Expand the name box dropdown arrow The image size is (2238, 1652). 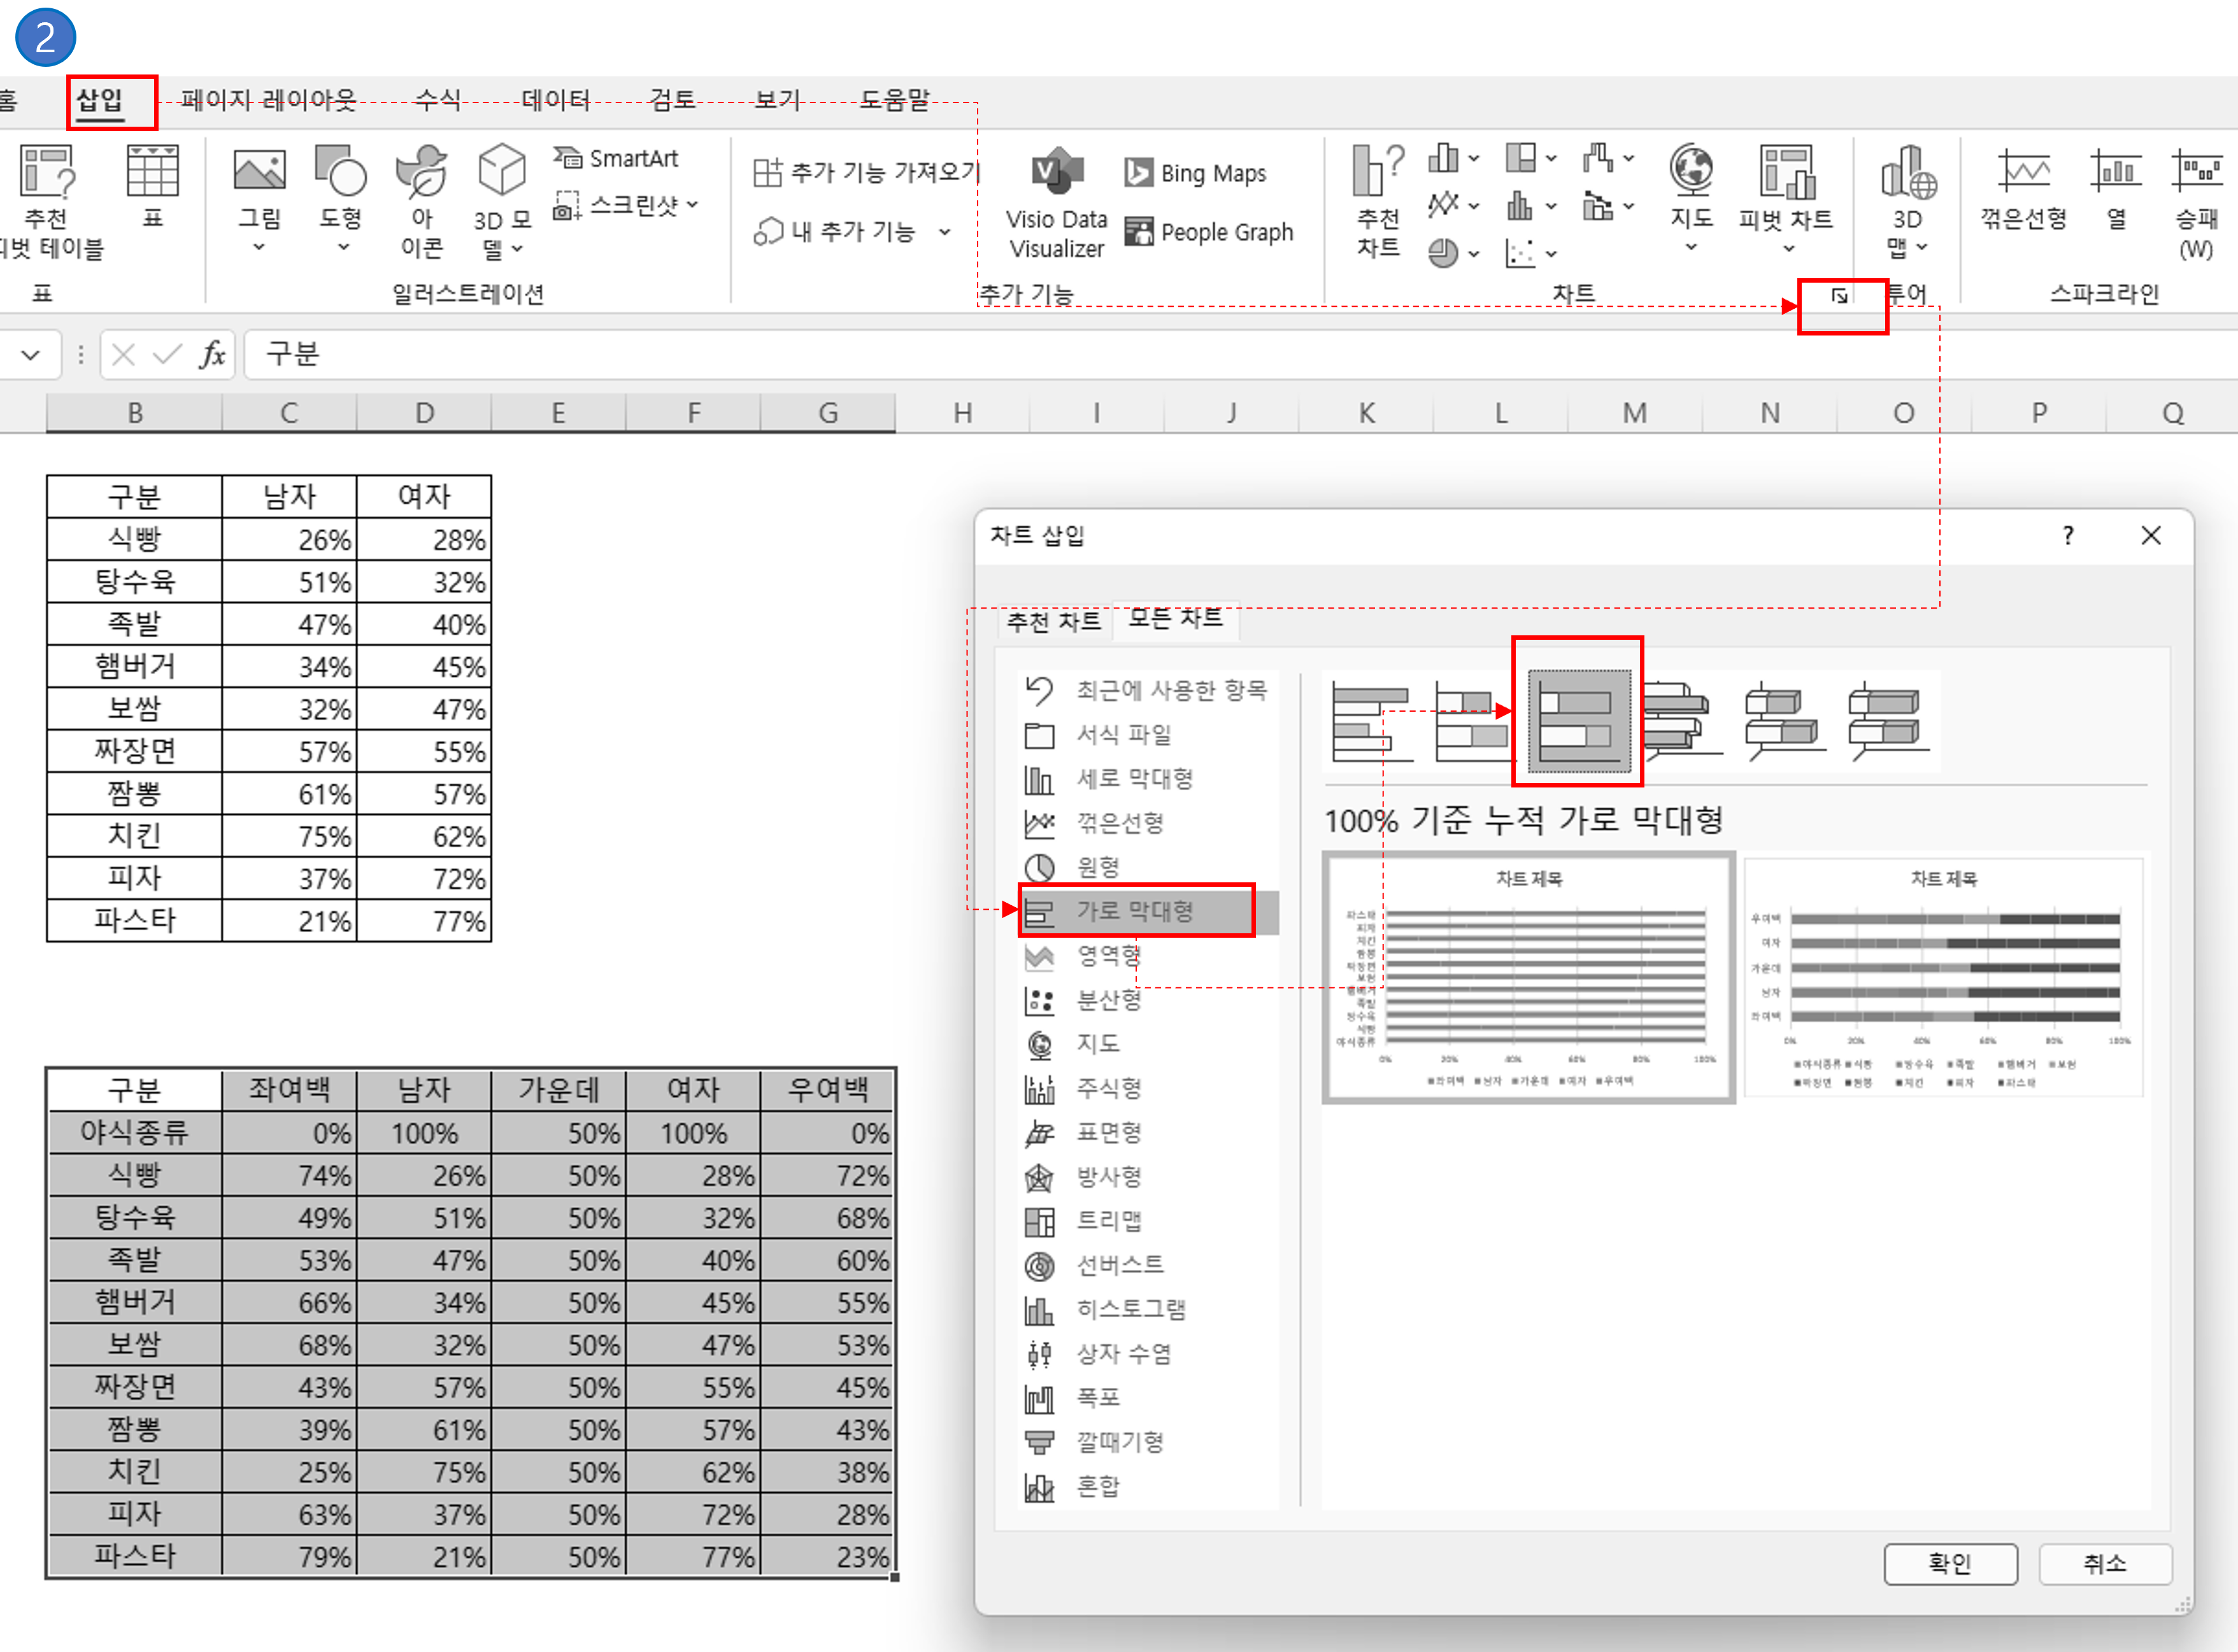[31, 354]
